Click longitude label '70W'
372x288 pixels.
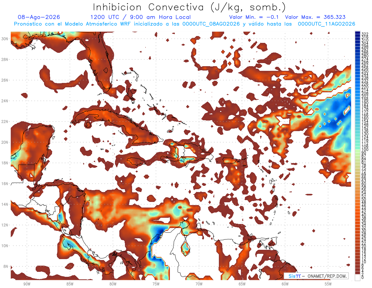(199, 284)
